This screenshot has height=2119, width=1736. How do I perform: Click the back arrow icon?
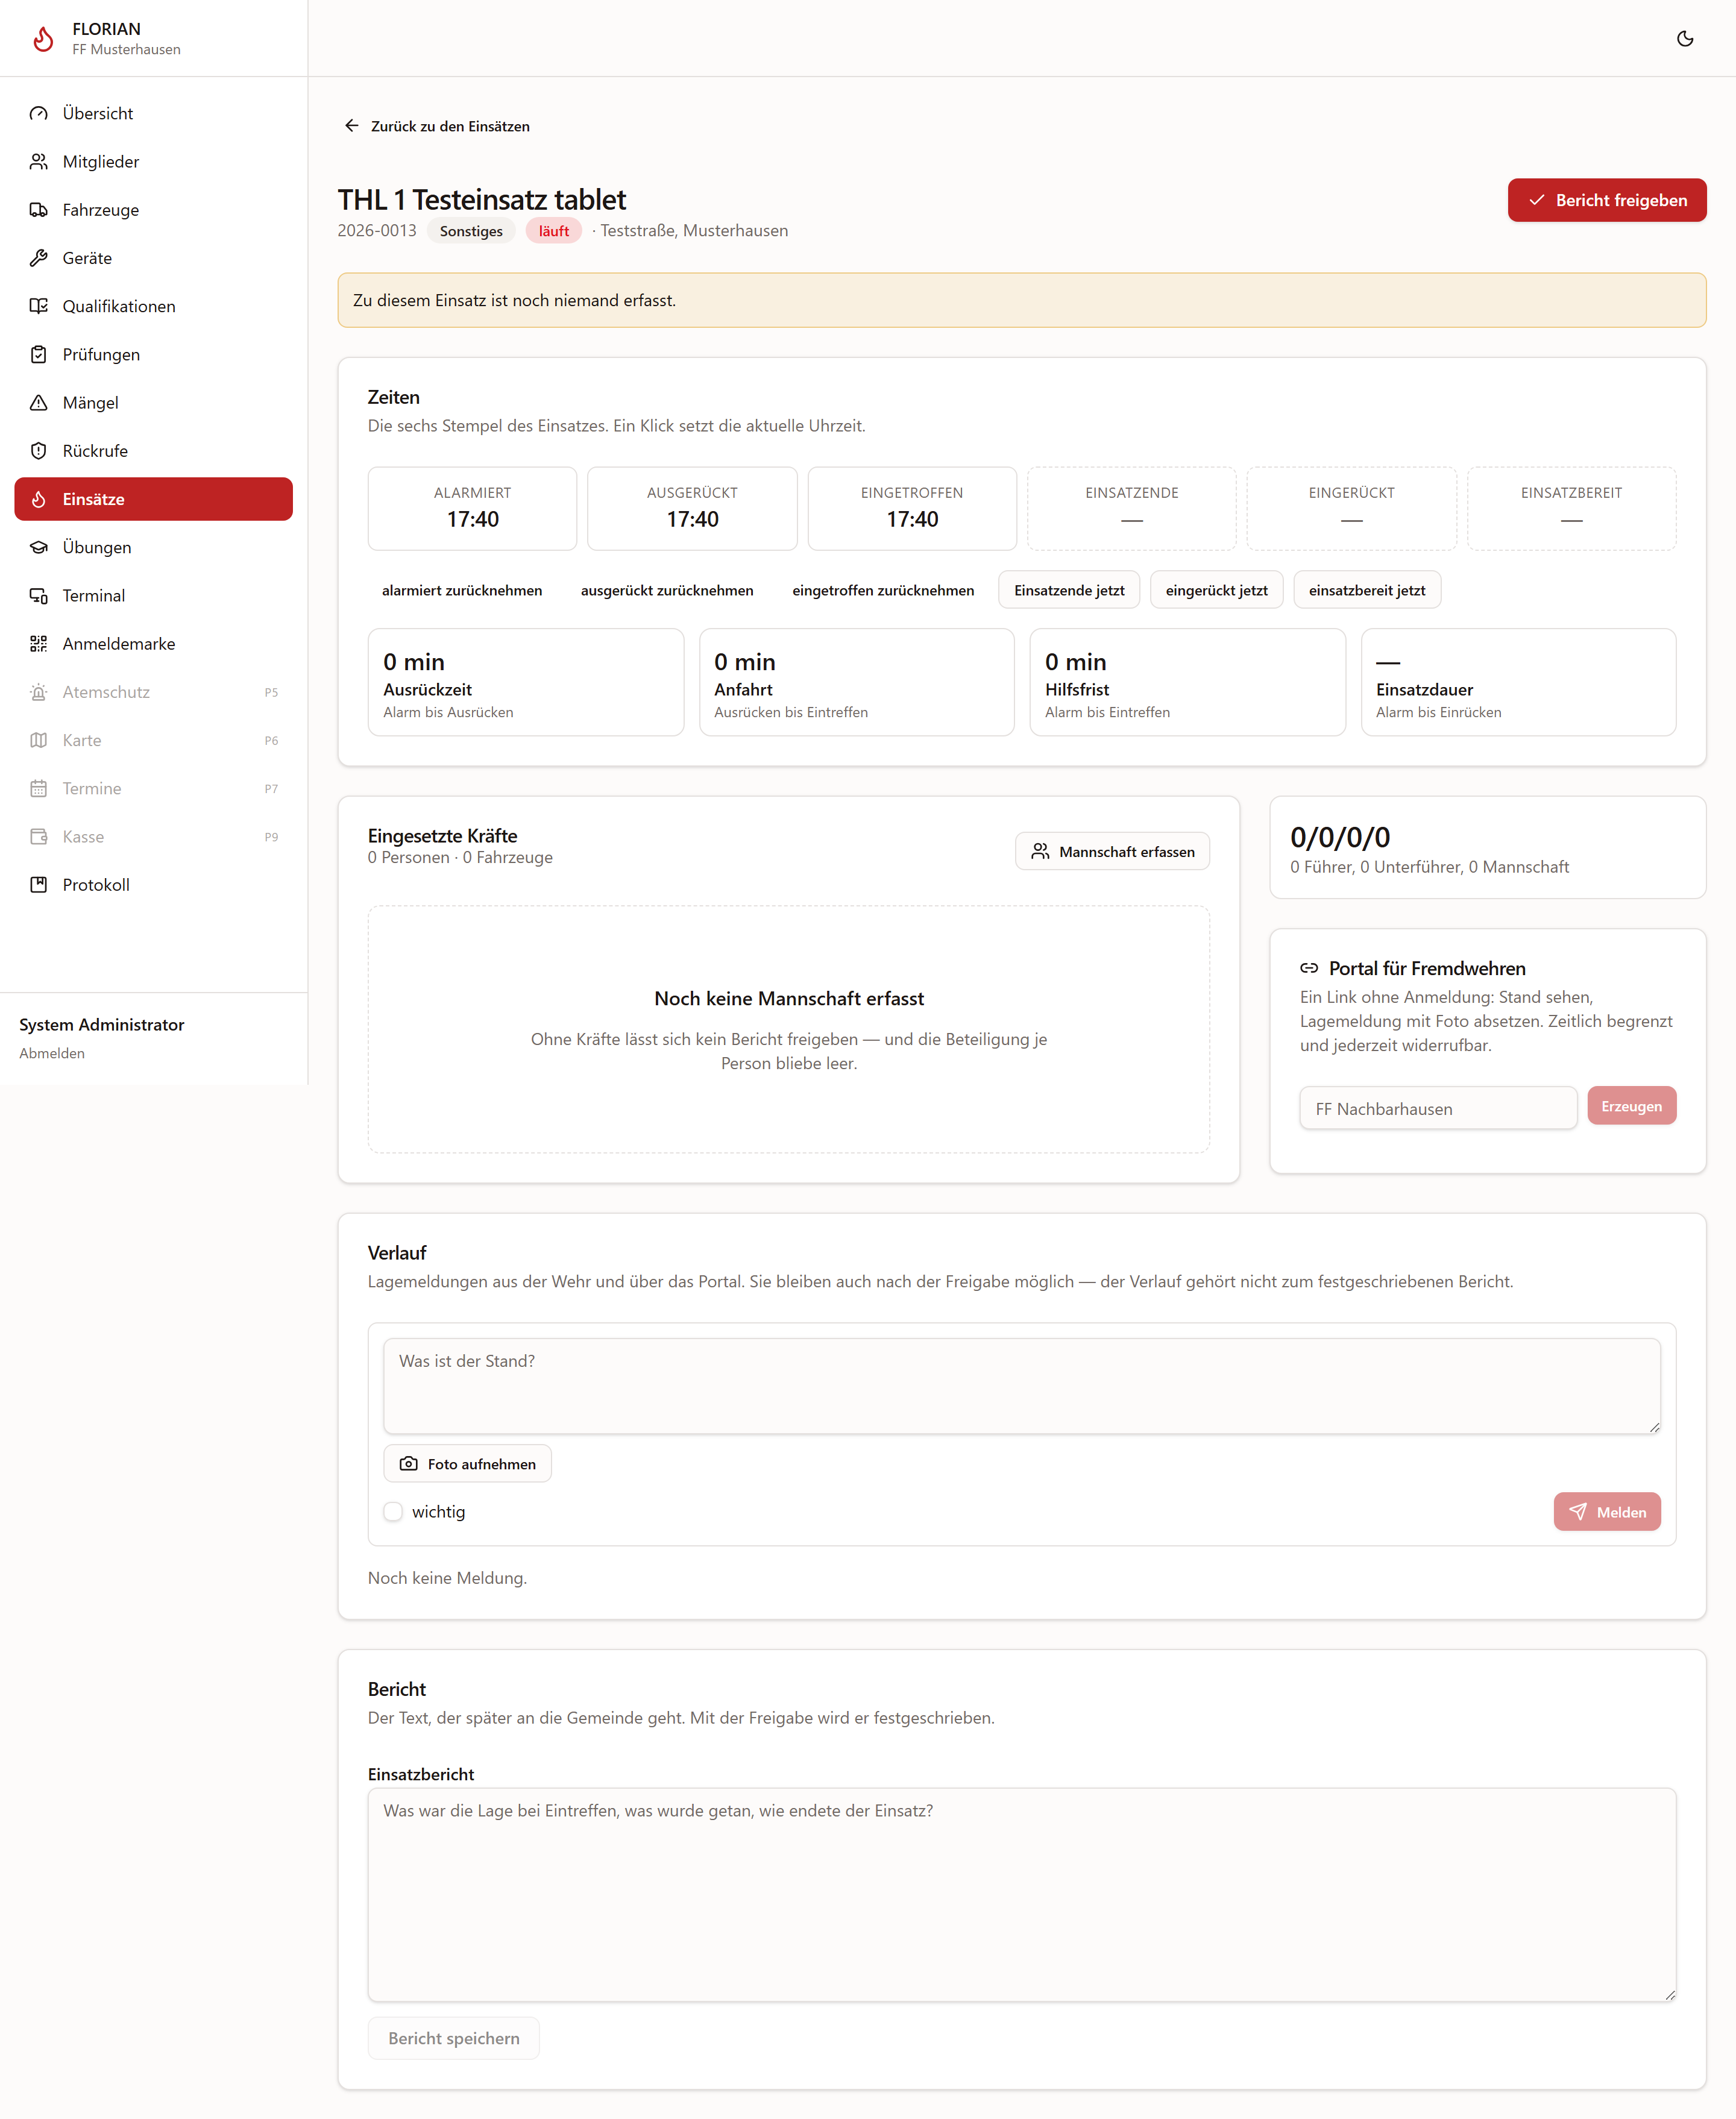(x=351, y=125)
